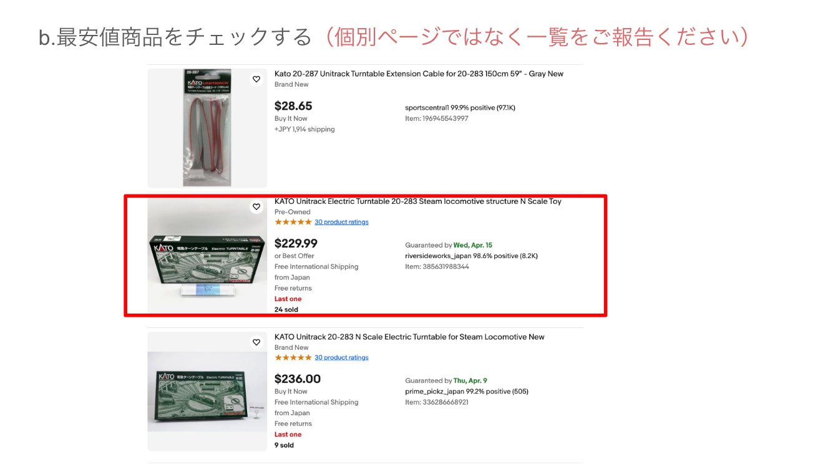Open the Kato 20-287 extension cable thumbnail
This screenshot has height=467, width=823.
click(x=207, y=128)
